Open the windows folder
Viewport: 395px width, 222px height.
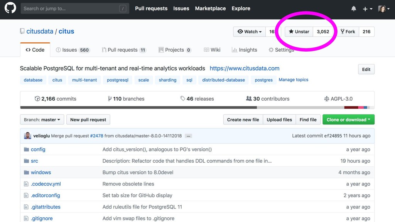click(41, 172)
